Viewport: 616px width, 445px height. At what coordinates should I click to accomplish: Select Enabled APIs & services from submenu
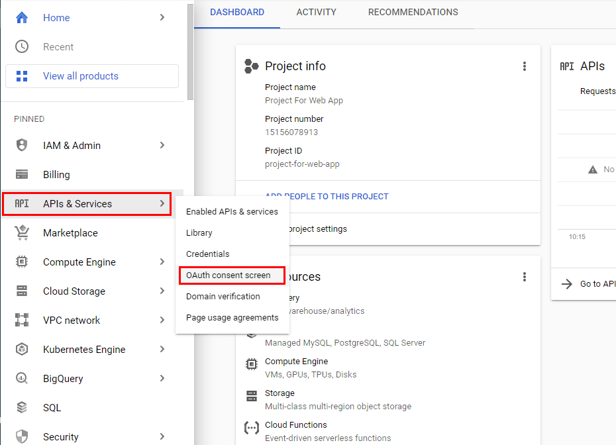232,212
